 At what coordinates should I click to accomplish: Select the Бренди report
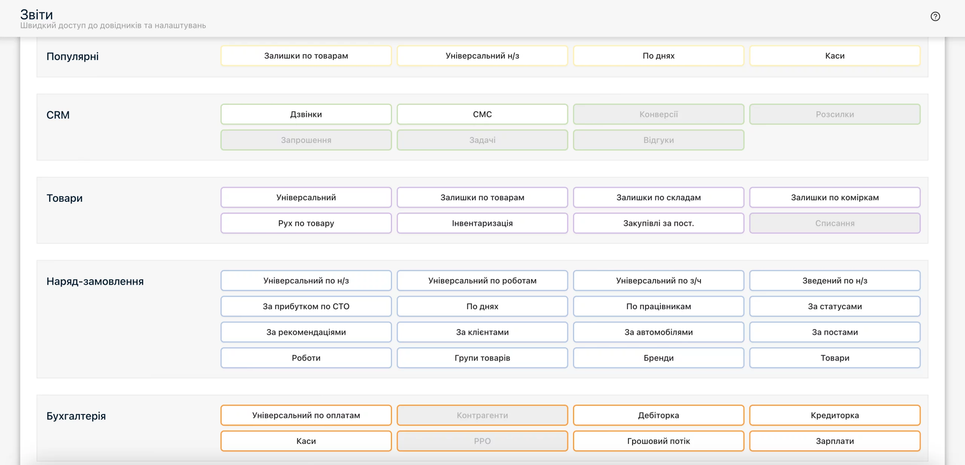tap(659, 358)
